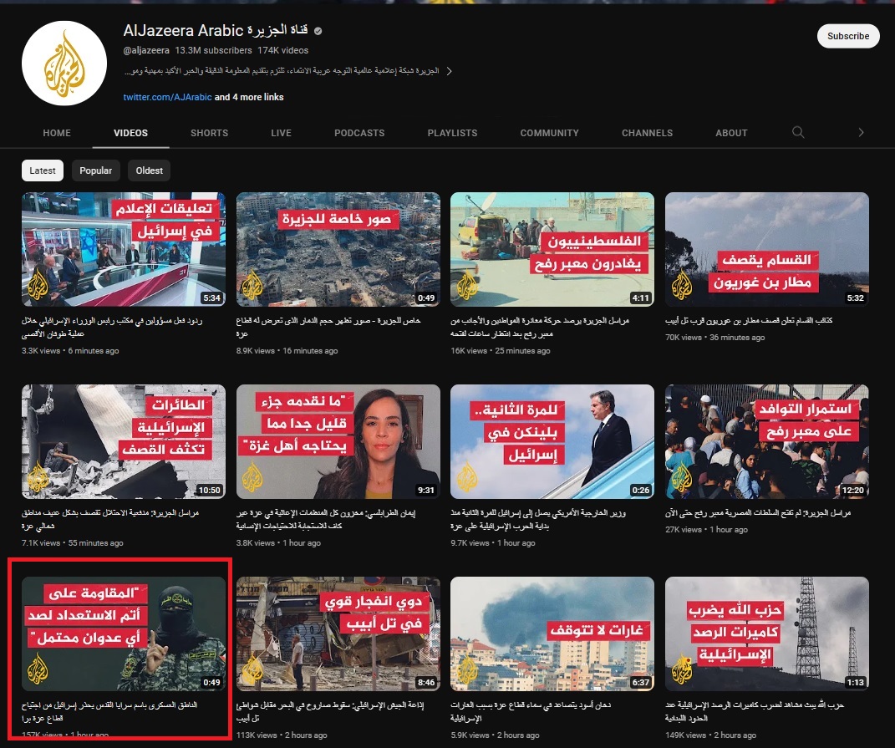Open the COMMUNITY tab

pyautogui.click(x=550, y=133)
